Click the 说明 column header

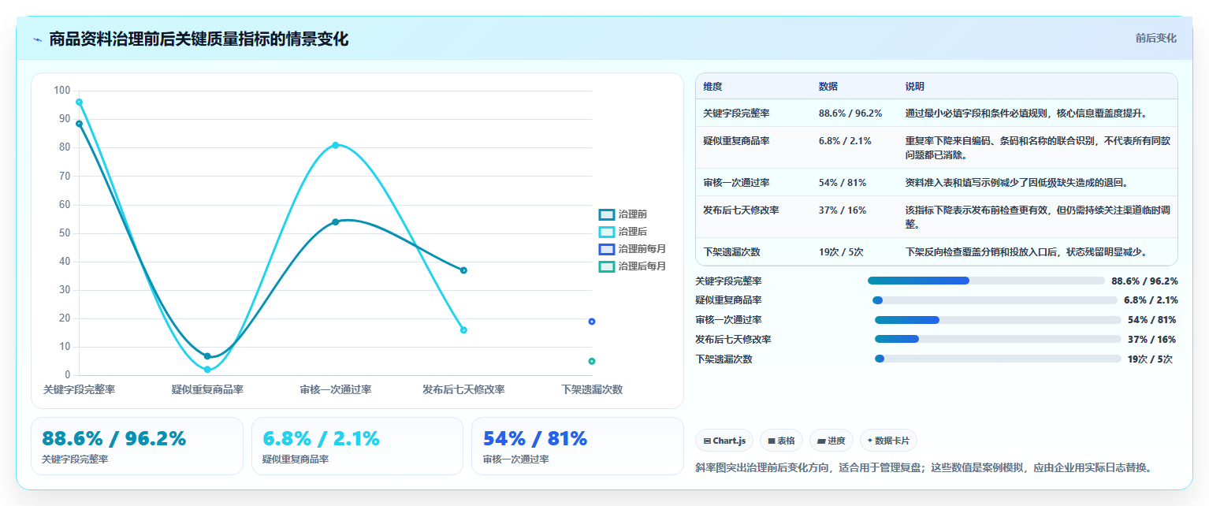pos(915,87)
